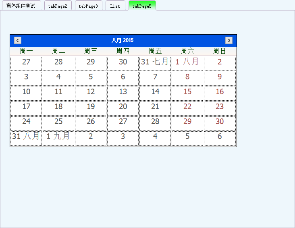Select the date cell 31 八月
The image size is (295, 228).
click(x=26, y=138)
